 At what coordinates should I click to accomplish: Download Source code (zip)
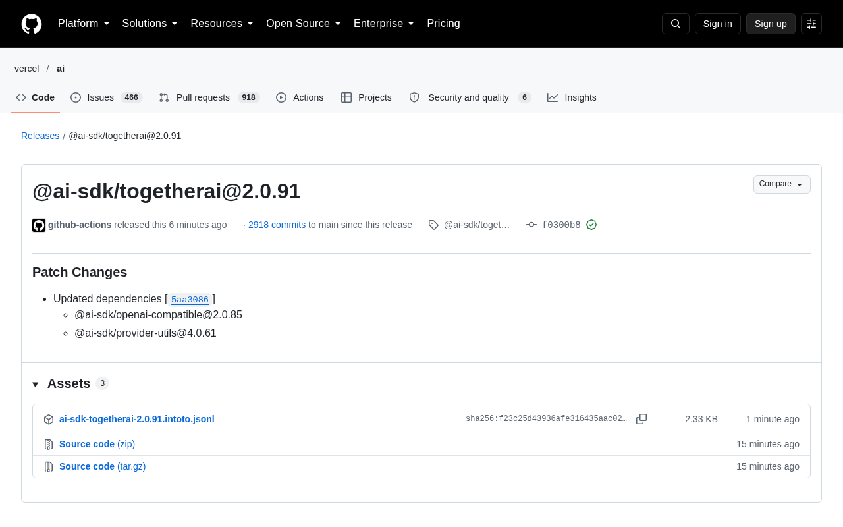click(x=97, y=444)
